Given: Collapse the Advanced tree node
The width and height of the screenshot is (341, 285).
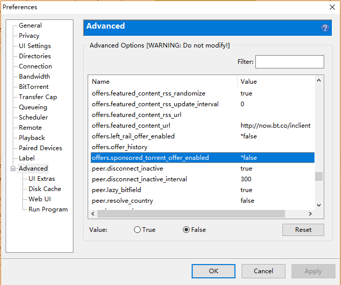Looking at the screenshot, I should click(x=13, y=169).
